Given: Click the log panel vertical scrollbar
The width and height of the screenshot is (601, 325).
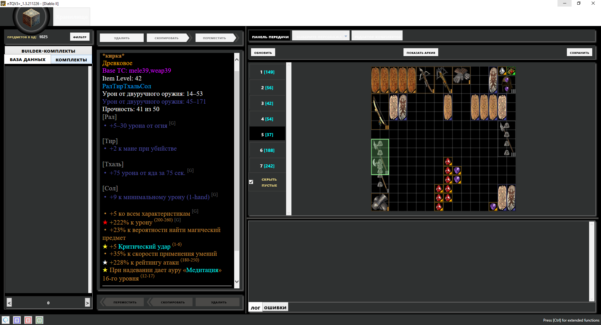Looking at the screenshot, I should tap(592, 261).
